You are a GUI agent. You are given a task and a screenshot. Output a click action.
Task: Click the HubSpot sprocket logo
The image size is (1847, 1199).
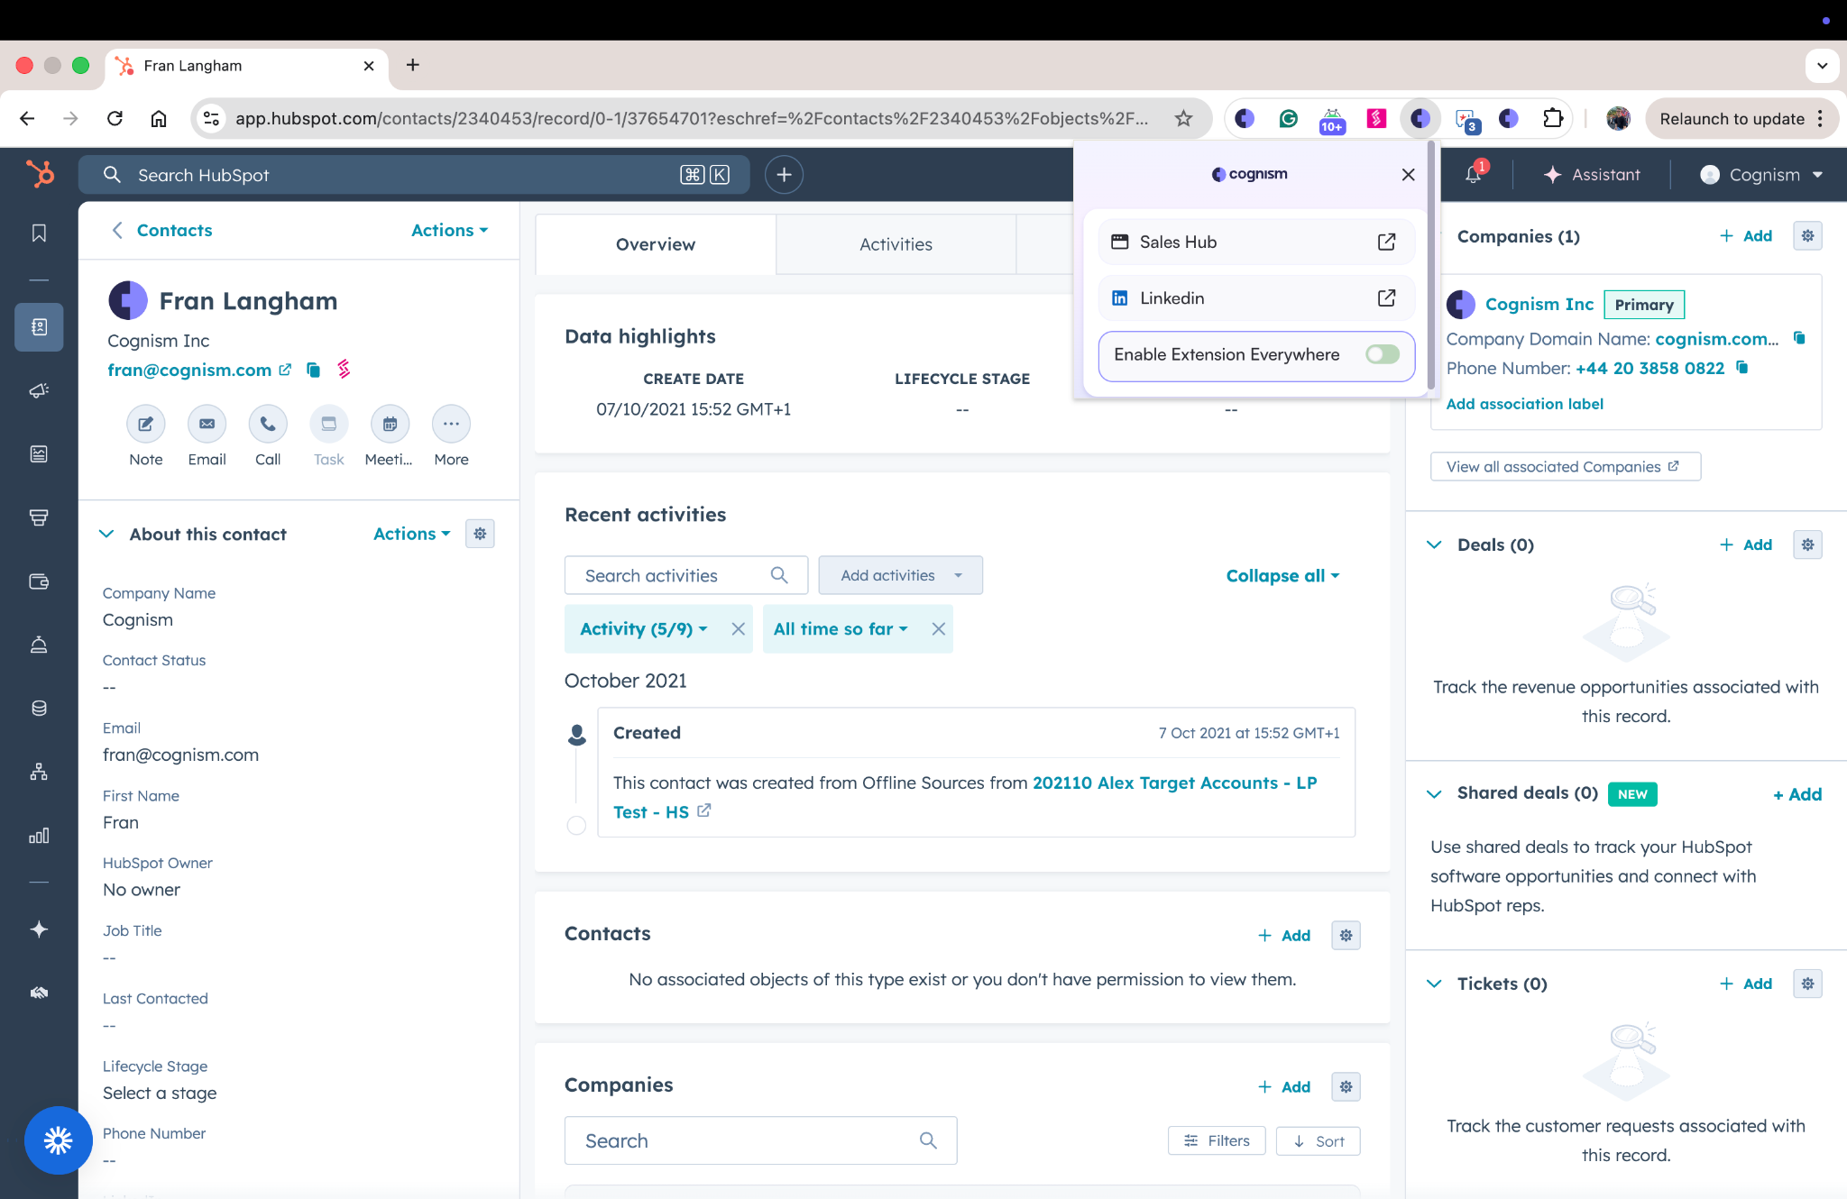point(39,174)
